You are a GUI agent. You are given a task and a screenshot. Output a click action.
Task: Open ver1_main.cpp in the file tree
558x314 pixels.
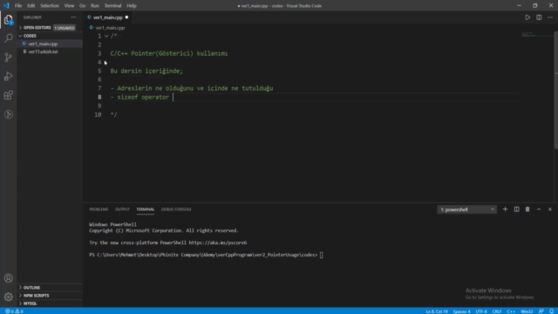point(43,44)
